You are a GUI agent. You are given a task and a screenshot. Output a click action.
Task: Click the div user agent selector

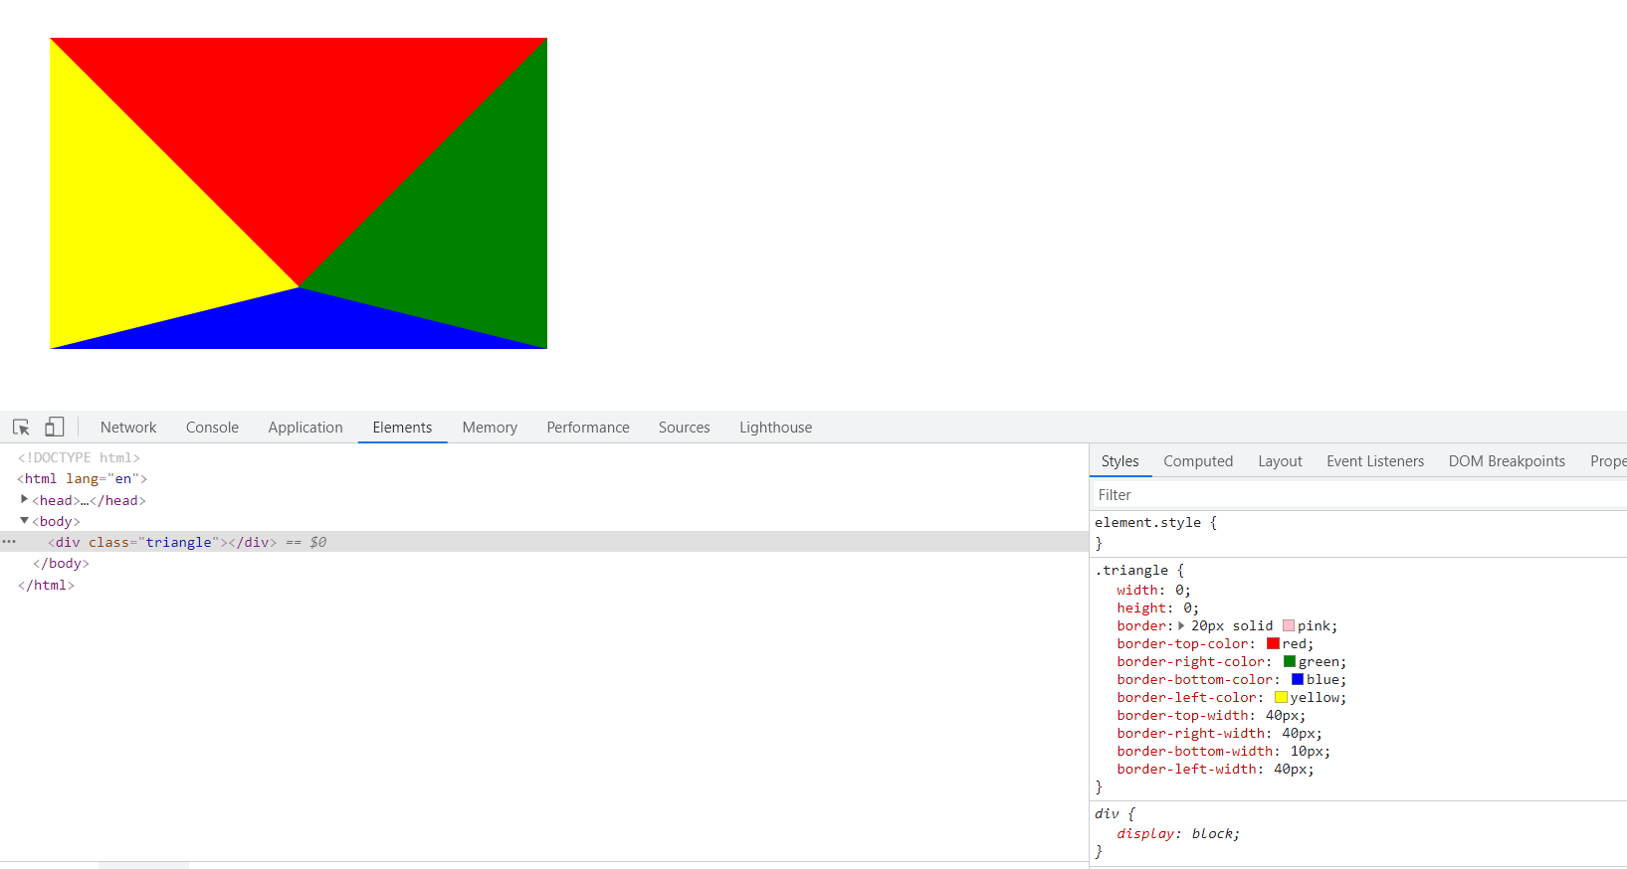tap(1107, 814)
